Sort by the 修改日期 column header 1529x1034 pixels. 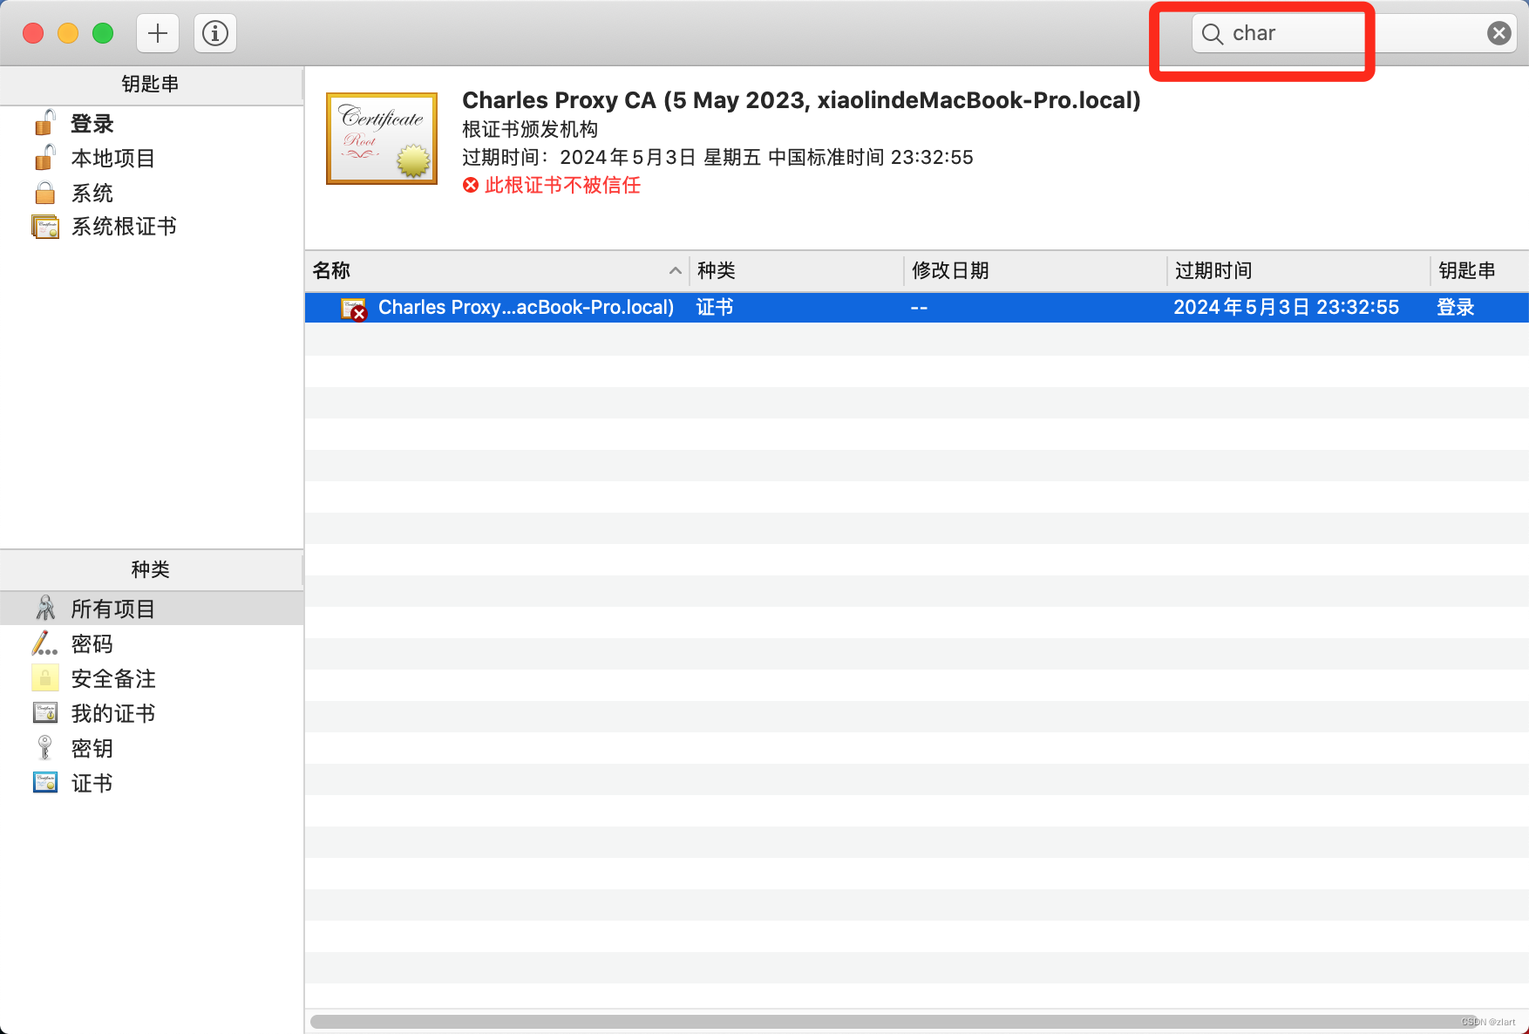click(x=1036, y=271)
